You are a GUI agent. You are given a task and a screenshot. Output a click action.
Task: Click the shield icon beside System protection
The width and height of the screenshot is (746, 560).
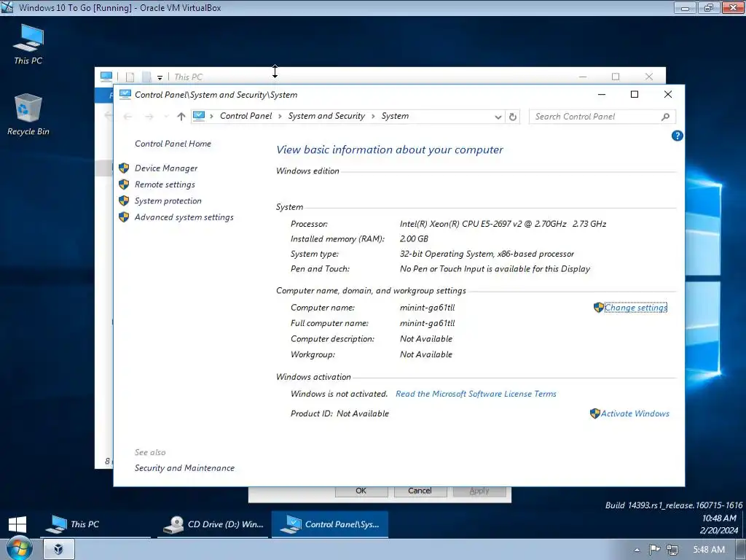124,201
